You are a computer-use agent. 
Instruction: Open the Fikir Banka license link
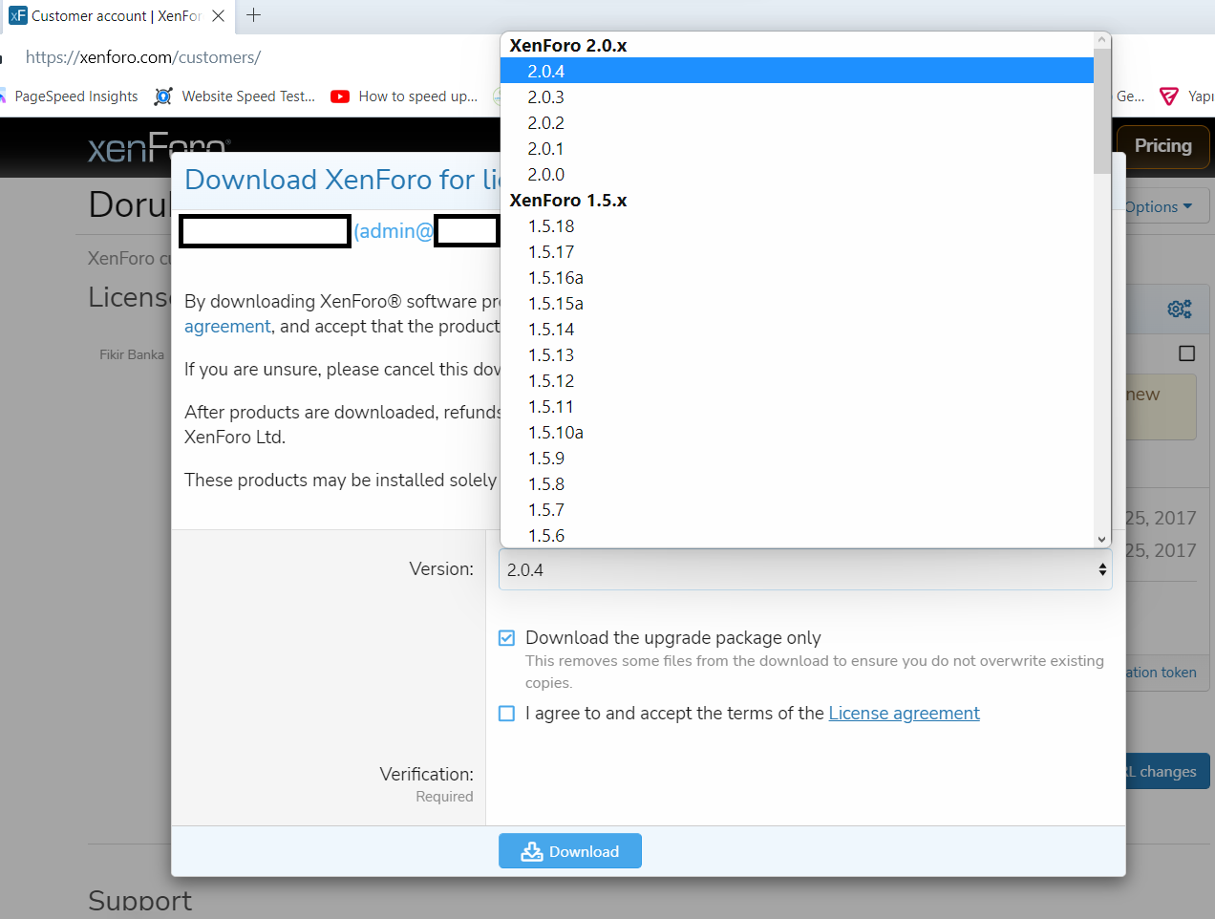[x=132, y=354]
